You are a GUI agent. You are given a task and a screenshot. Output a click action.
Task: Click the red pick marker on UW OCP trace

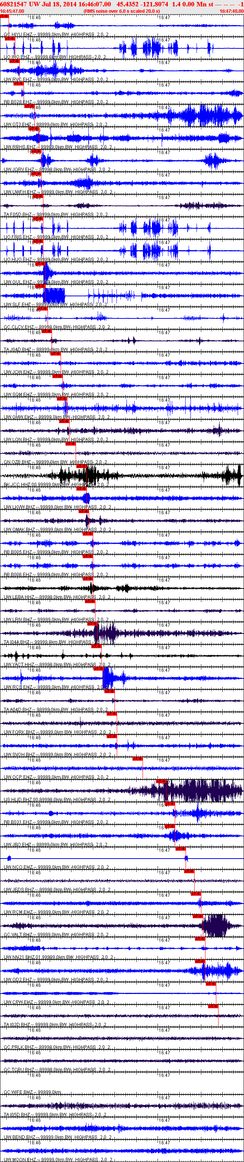(137, 759)
